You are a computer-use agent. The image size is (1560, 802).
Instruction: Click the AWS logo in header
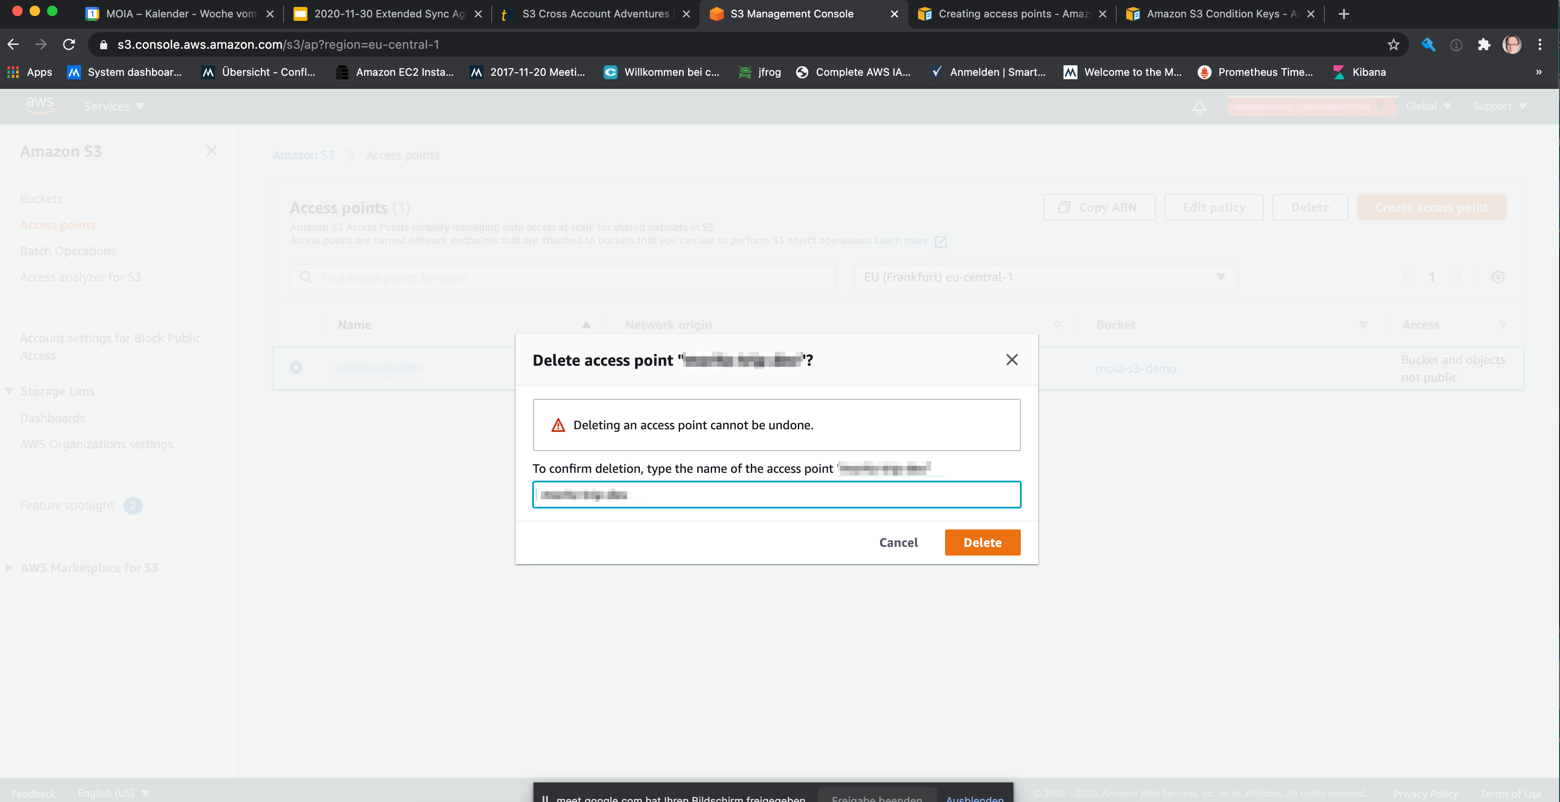(40, 105)
